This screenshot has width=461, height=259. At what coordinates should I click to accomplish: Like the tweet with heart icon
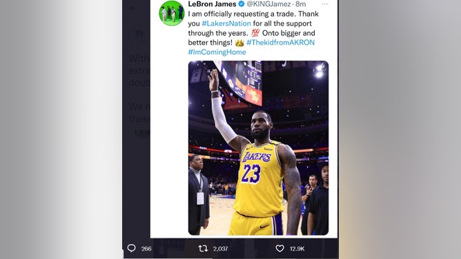tap(280, 249)
